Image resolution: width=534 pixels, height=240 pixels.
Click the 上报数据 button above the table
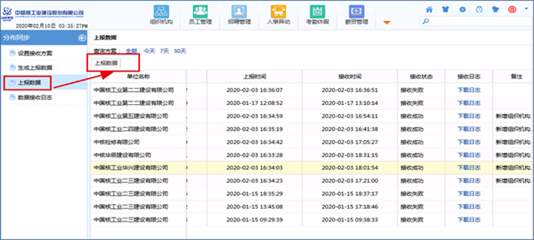(106, 63)
